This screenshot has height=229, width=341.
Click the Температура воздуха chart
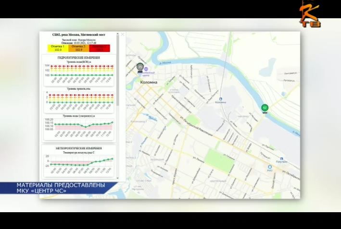pos(78,164)
